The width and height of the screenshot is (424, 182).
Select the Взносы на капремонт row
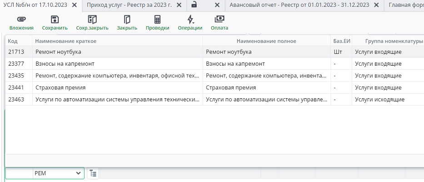pos(117,64)
